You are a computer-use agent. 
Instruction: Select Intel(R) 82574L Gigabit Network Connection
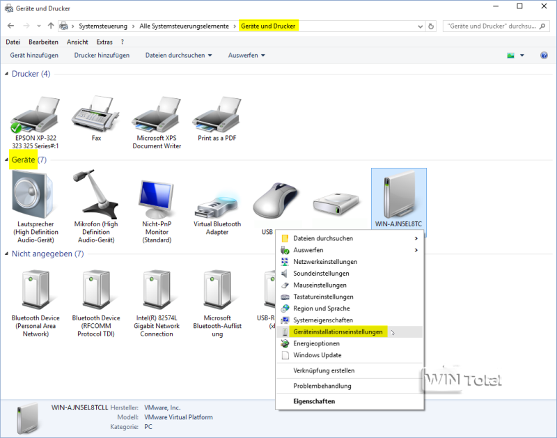157,290
